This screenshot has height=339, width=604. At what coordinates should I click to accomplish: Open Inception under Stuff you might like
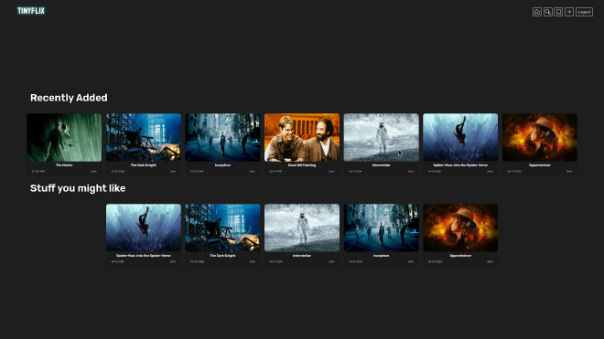(x=382, y=228)
